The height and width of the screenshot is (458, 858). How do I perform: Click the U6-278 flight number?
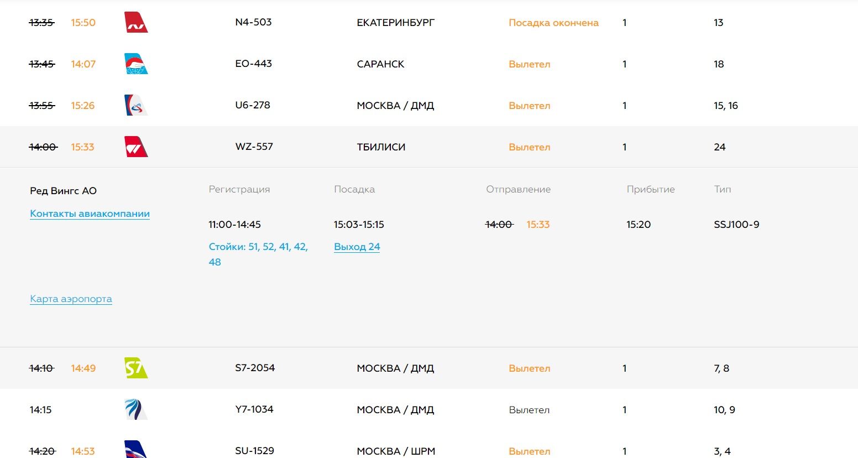[253, 105]
